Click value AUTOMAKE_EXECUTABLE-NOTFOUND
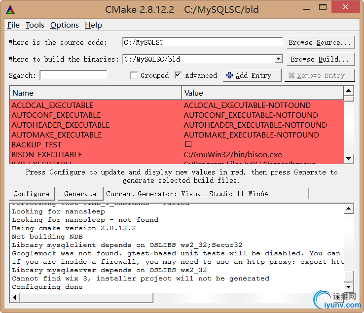The image size is (364, 313). [251, 135]
